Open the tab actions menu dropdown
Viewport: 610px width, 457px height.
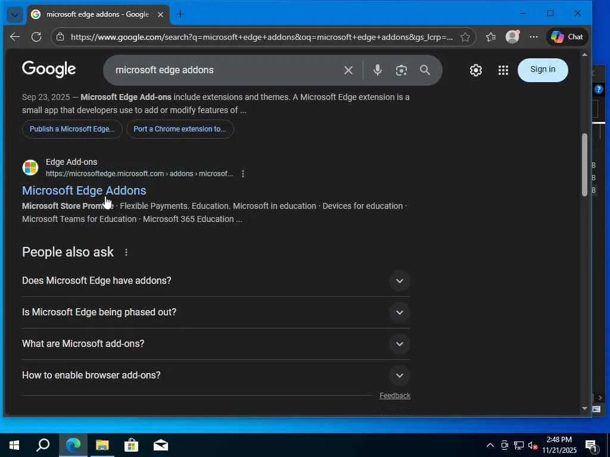click(15, 15)
